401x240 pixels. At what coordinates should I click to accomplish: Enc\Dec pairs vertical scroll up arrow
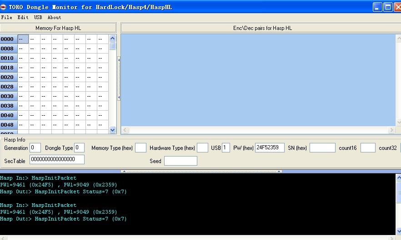(398, 38)
